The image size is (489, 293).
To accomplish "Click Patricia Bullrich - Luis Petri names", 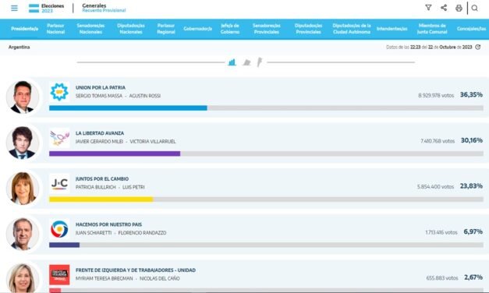I will tap(110, 187).
